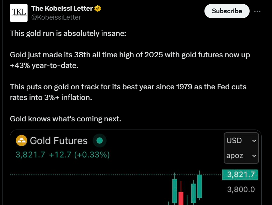272x205 pixels.
Task: Click the highlighted 3,821.7 price axis label
Action: [241, 174]
